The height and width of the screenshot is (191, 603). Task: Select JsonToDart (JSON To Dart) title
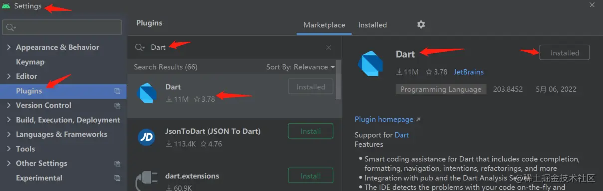213,131
